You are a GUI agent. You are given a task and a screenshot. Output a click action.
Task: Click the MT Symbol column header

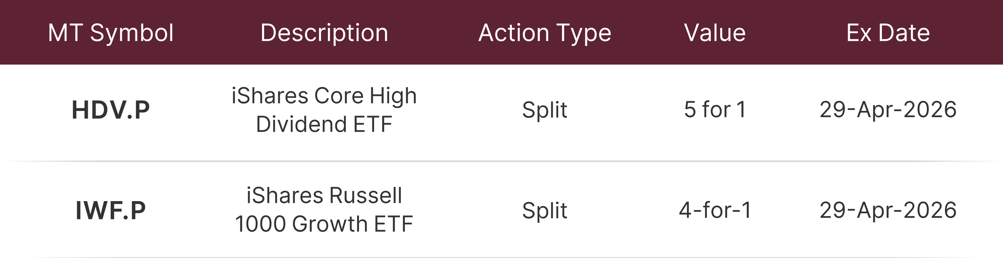point(111,33)
